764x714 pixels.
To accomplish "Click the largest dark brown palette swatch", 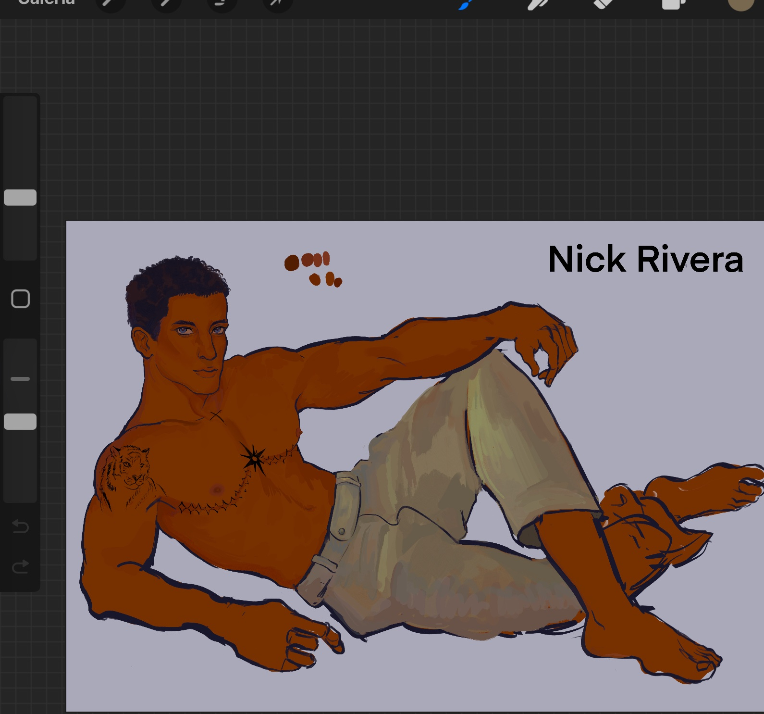I will tap(292, 263).
